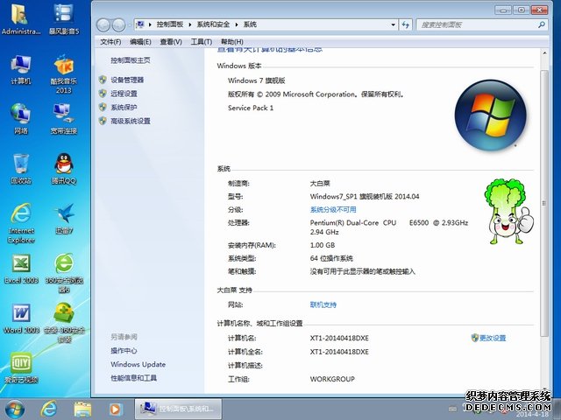Open the address bar history dropdown

[x=394, y=24]
